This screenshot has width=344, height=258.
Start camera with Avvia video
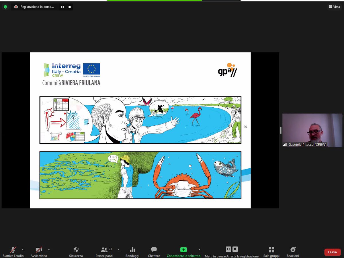39,252
